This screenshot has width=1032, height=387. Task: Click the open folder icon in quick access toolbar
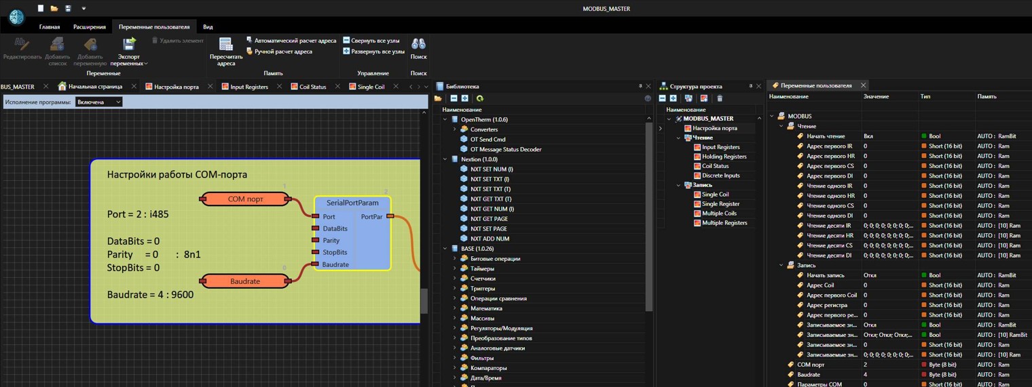[54, 8]
